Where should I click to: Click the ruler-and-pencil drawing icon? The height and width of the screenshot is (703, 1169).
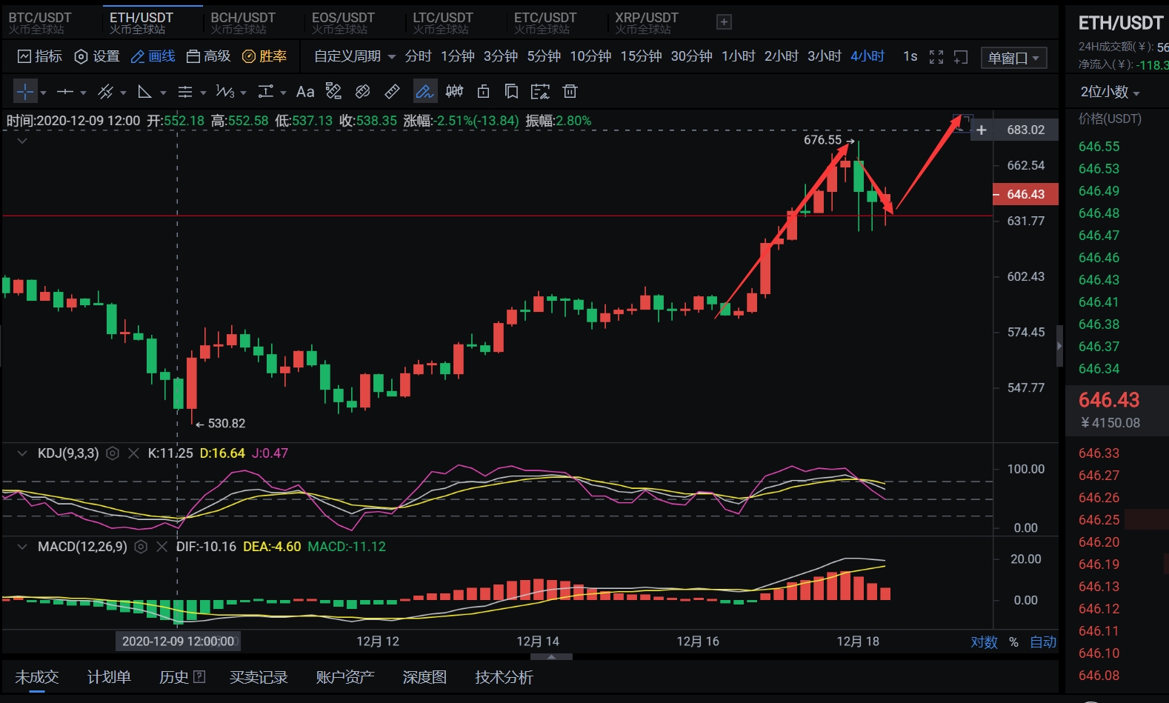coord(334,92)
